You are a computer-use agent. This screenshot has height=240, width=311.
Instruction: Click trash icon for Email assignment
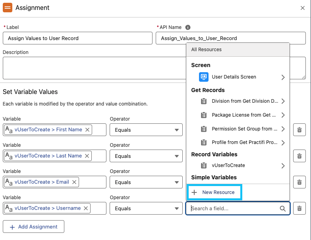point(299,182)
